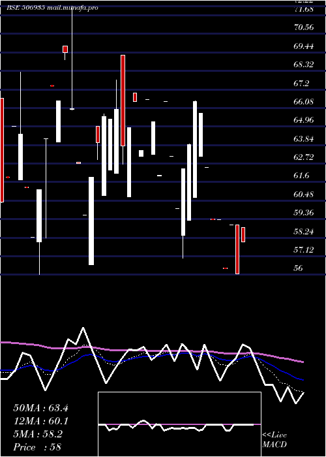Select the 70.56 price axis label
326x457 pixels.
[x=304, y=27]
